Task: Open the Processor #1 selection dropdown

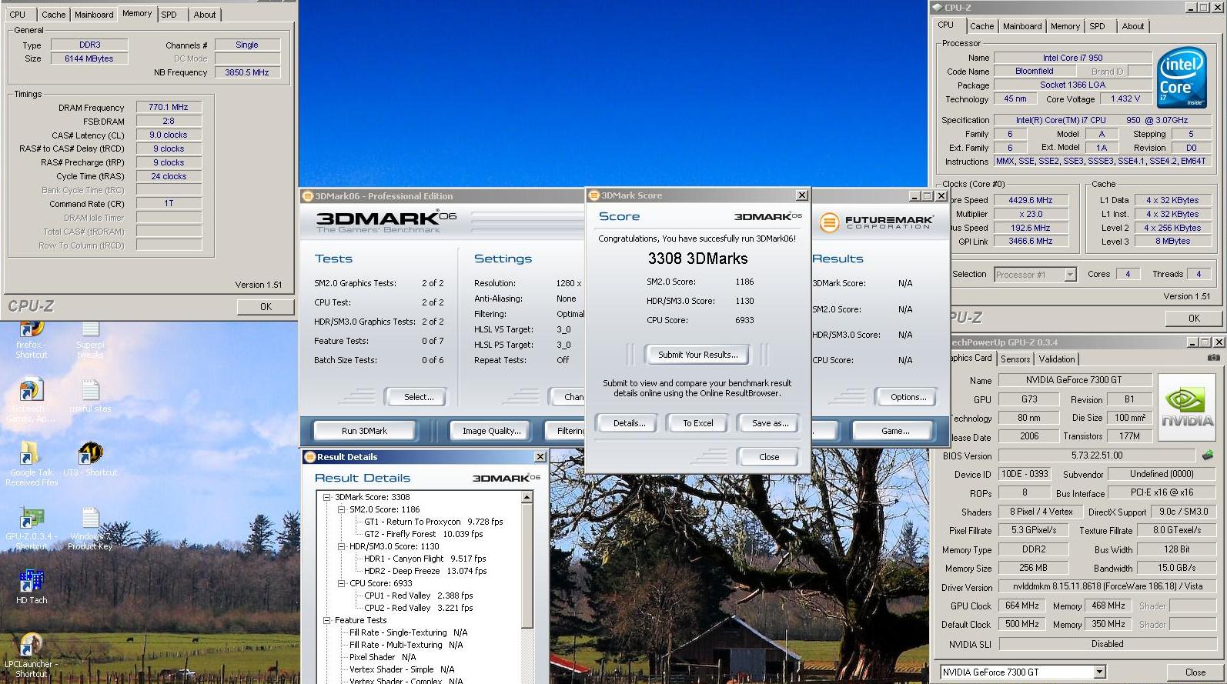Action: (x=1070, y=274)
